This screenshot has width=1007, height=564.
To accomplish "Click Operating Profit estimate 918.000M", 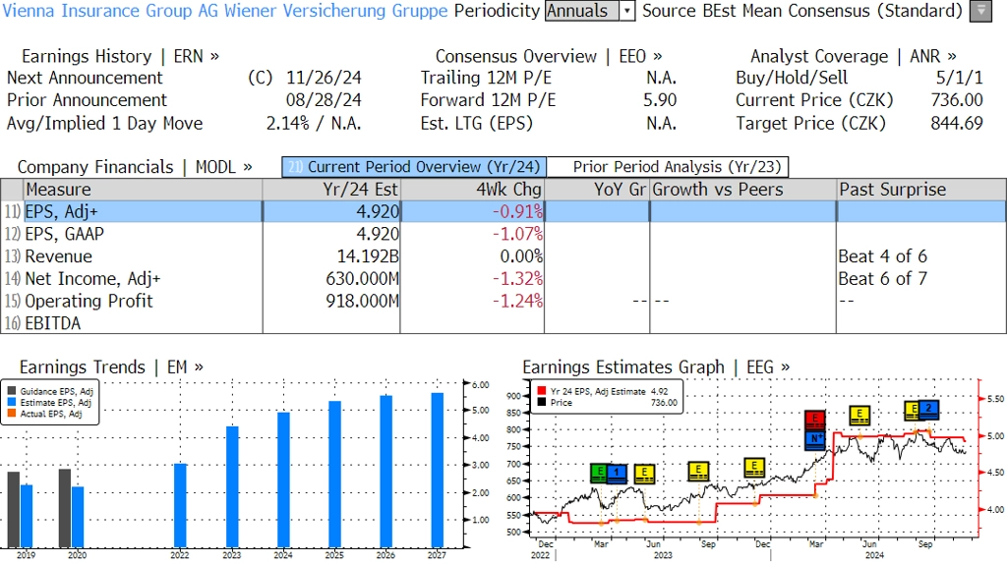I will point(362,302).
